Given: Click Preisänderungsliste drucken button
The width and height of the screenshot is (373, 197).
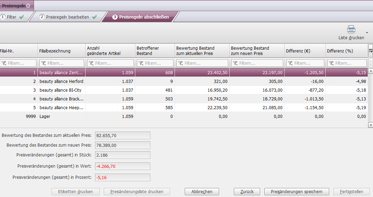Looking at the screenshot, I should tap(137, 191).
